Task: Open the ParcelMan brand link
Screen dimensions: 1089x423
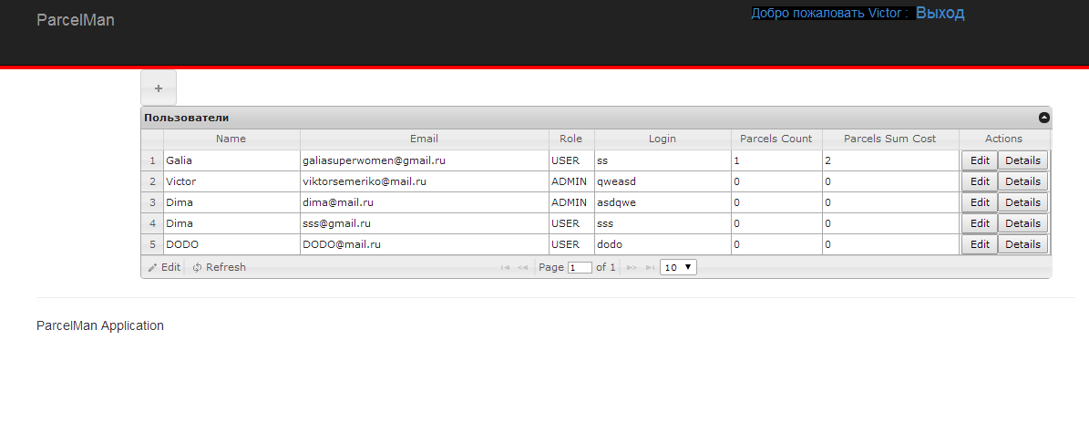Action: click(75, 20)
